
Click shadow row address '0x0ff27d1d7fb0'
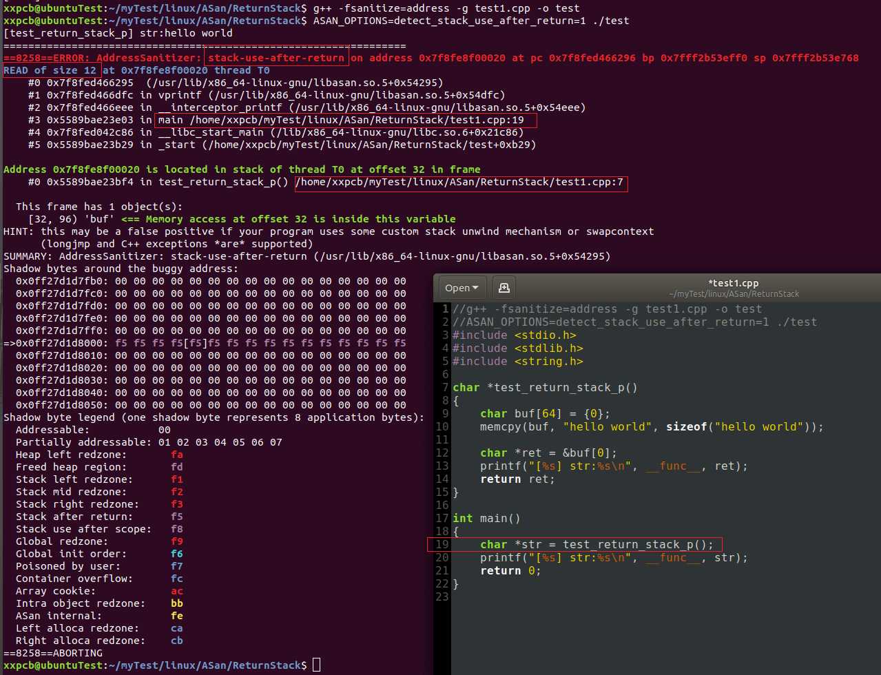(62, 281)
